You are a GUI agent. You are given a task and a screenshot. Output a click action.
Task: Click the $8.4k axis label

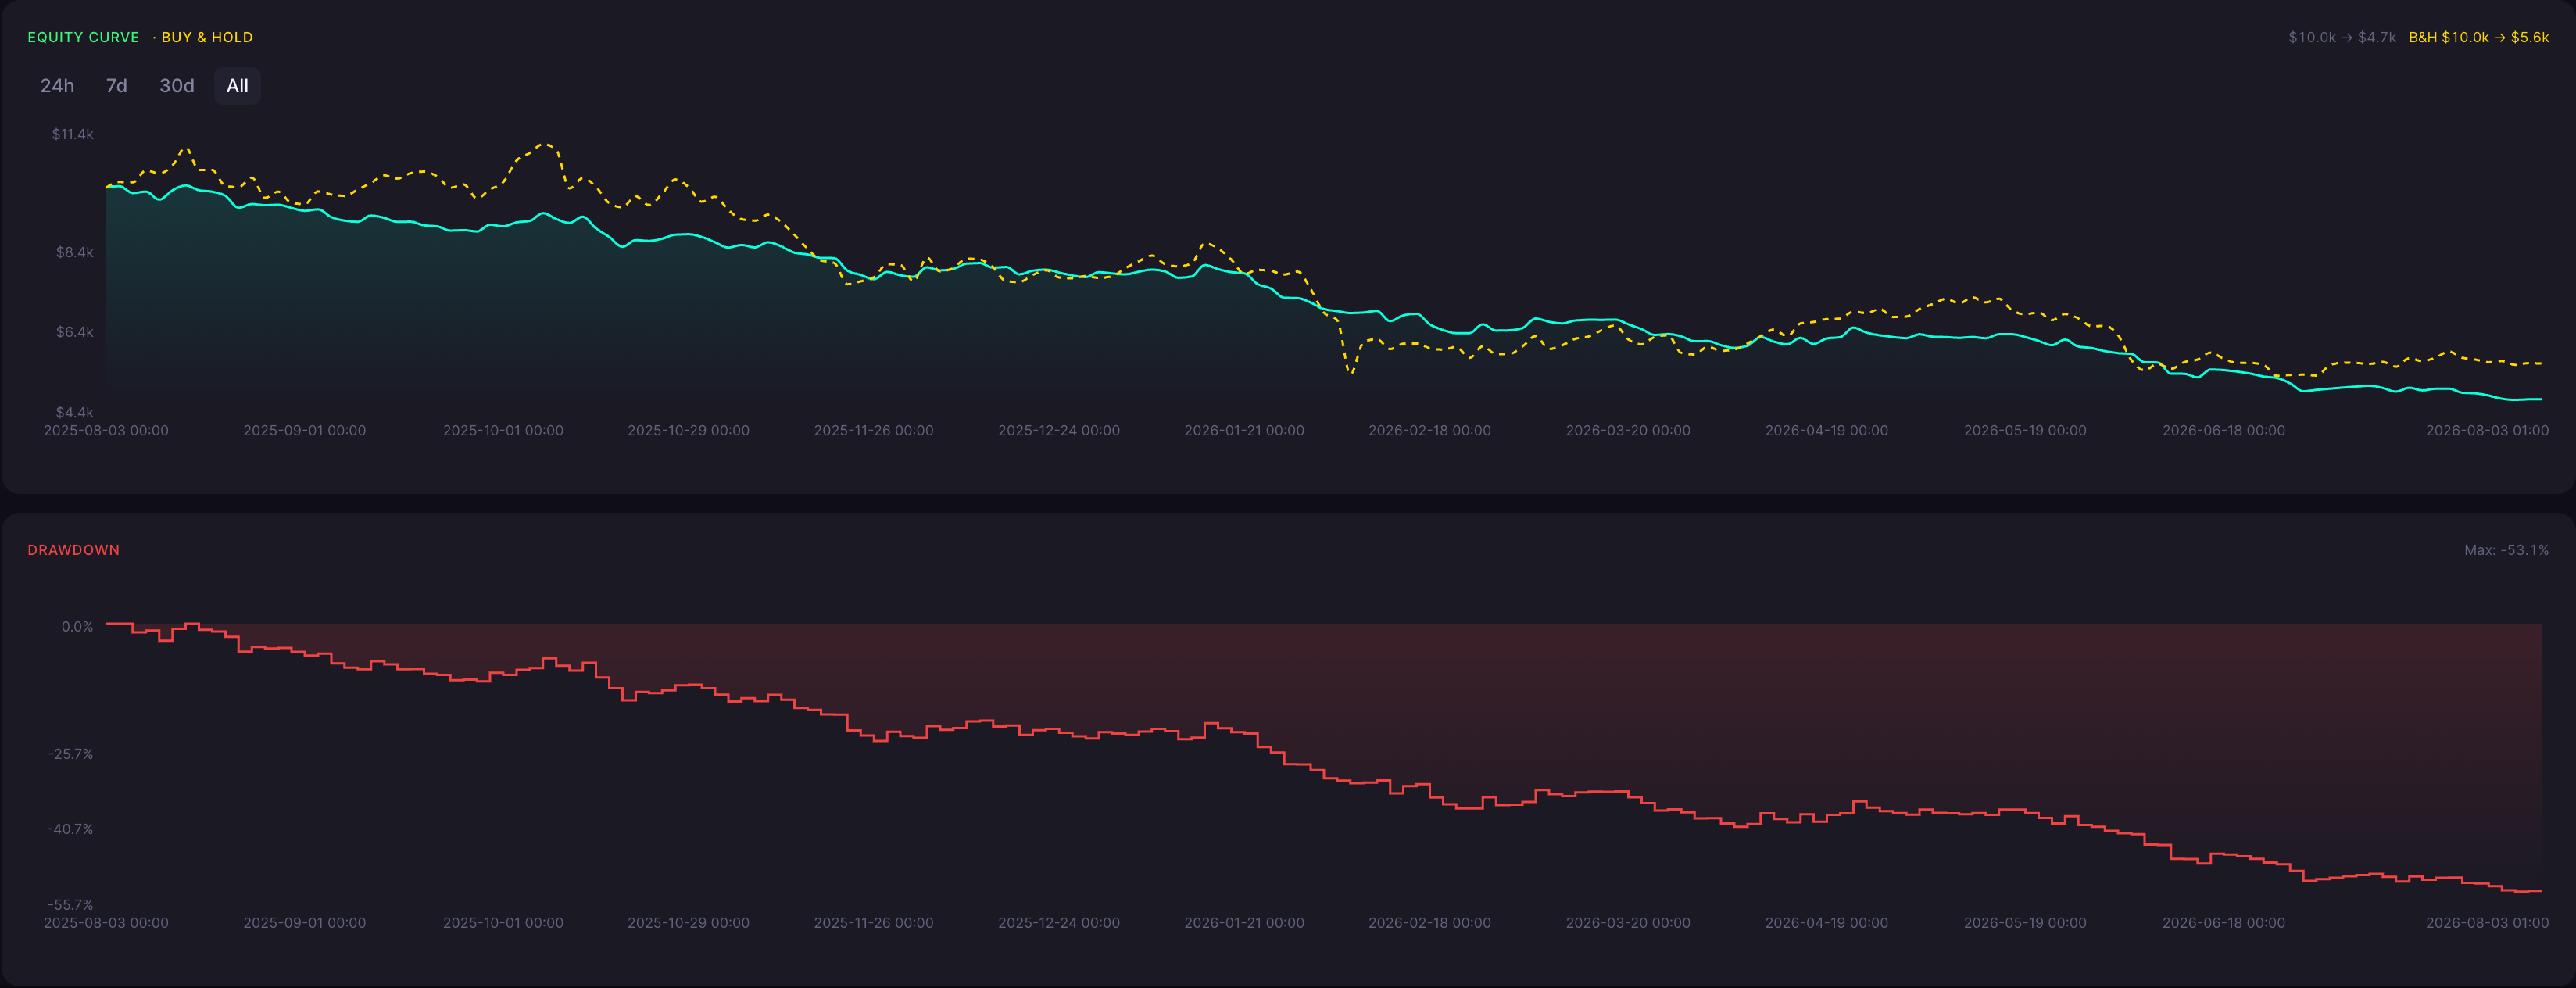75,252
